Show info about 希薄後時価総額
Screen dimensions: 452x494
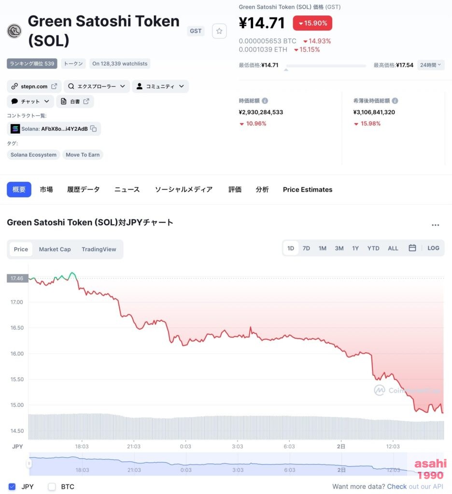coord(395,101)
